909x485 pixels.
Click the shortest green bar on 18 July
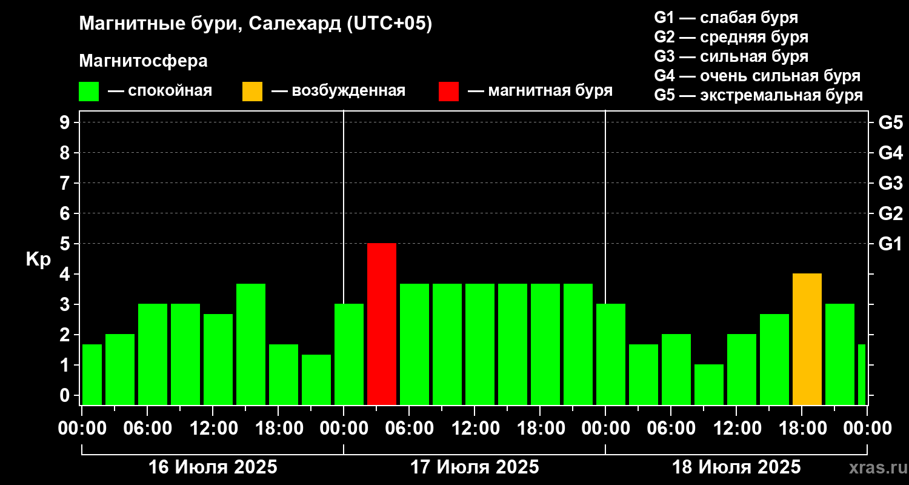pos(709,384)
